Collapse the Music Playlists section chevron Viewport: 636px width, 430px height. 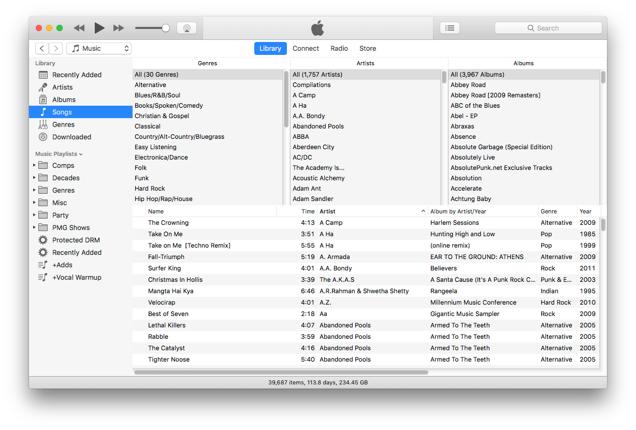tap(81, 154)
